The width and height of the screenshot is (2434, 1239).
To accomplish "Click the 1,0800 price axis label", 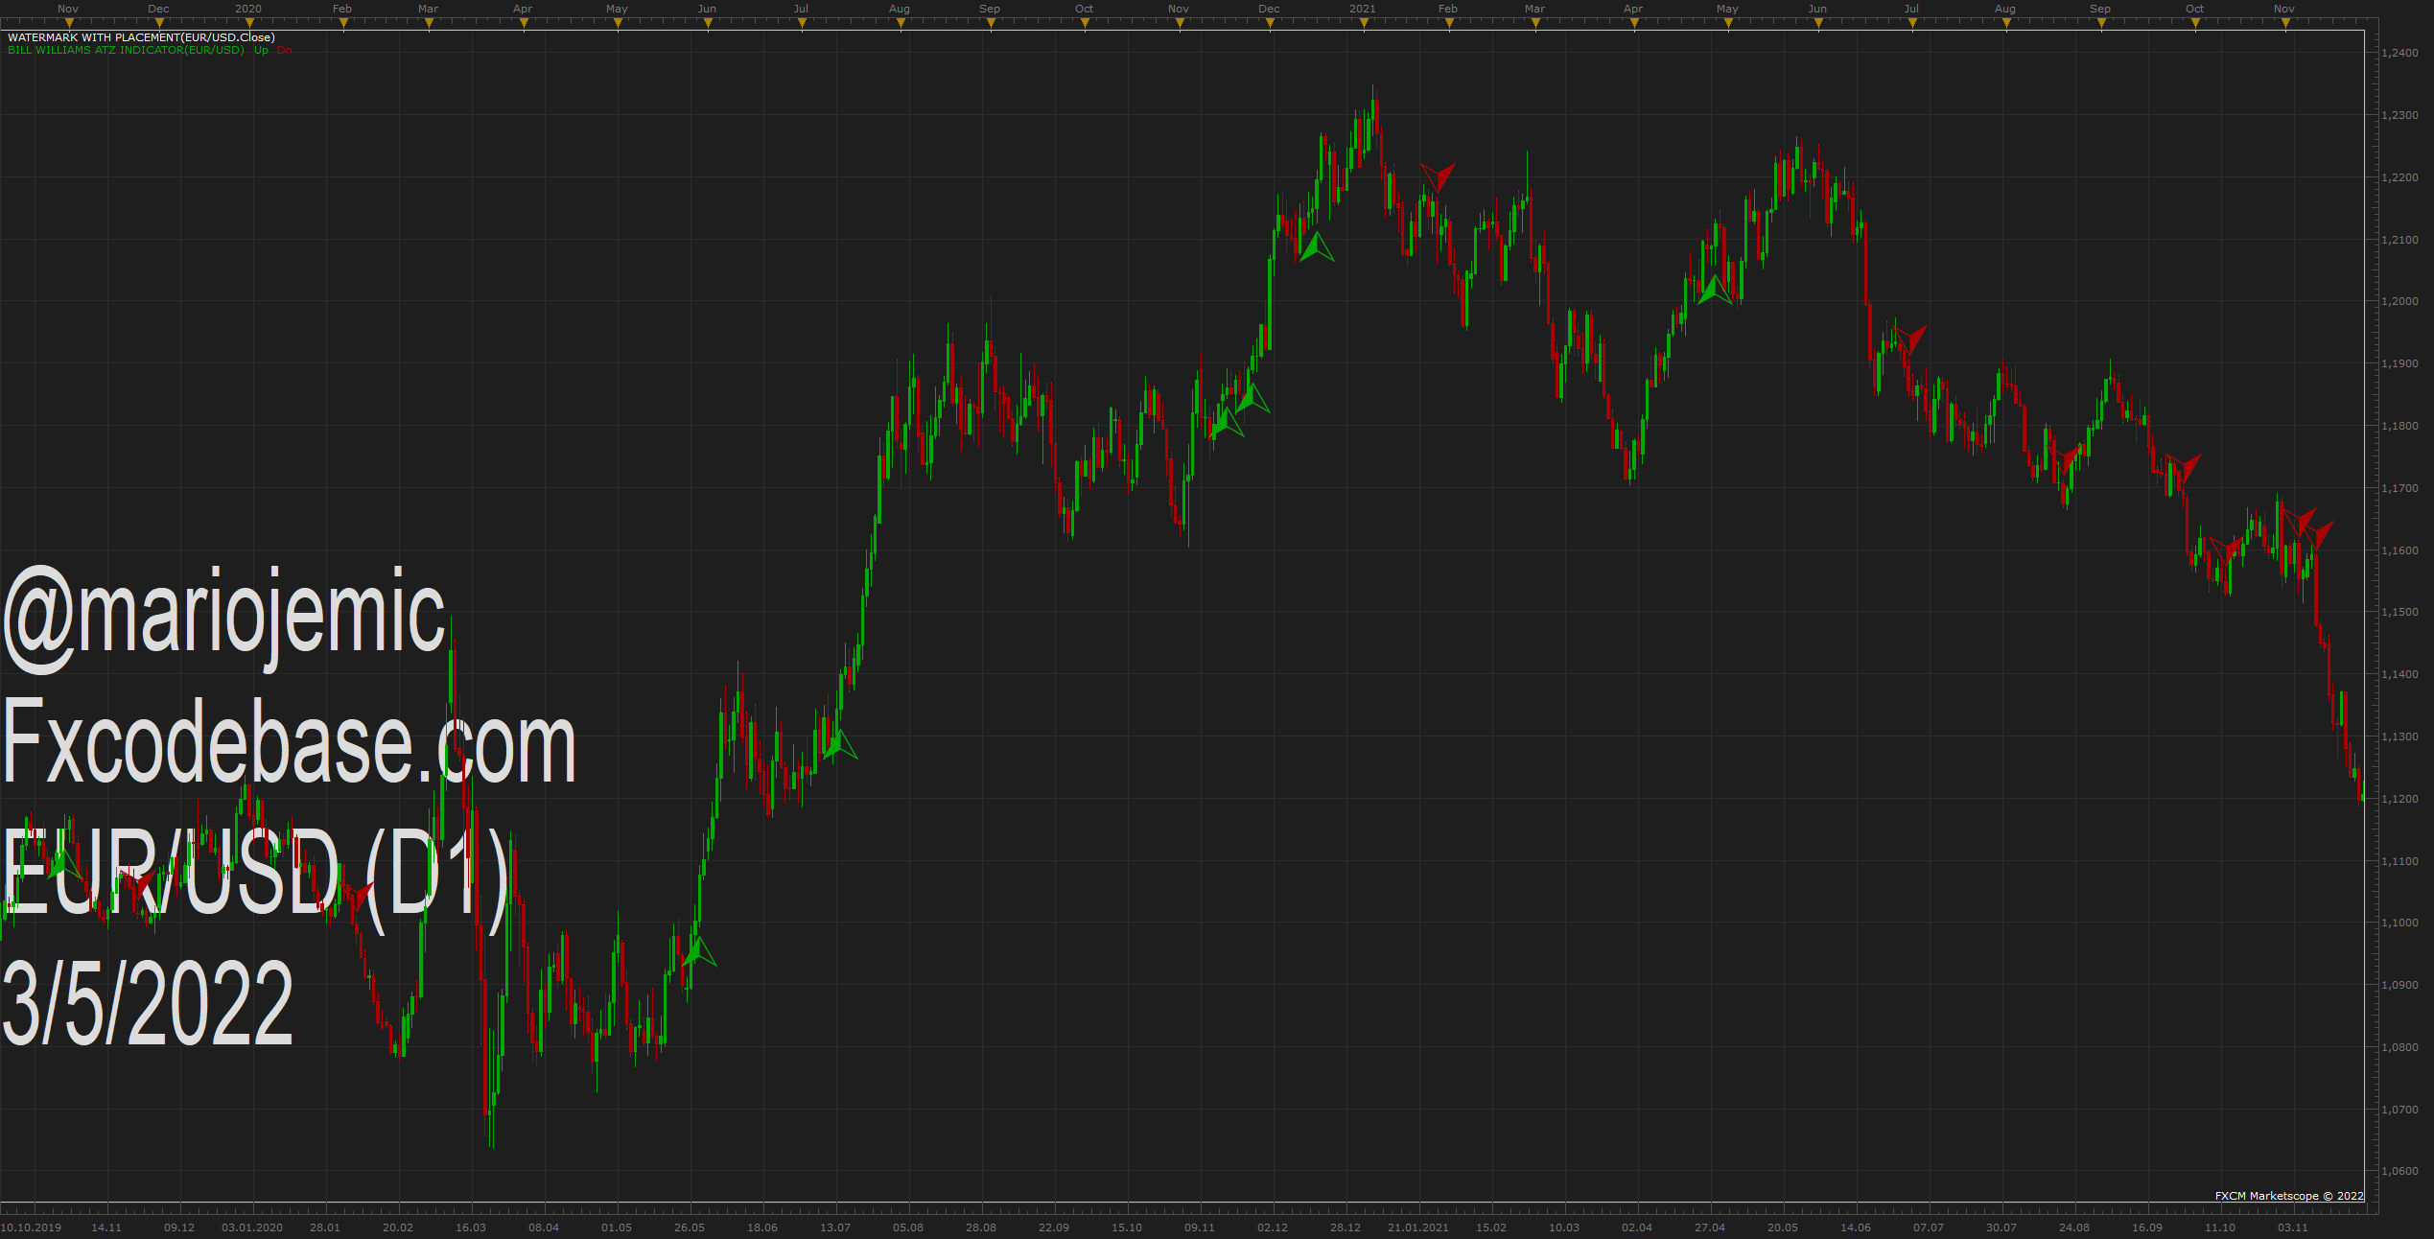I will click(x=2399, y=1047).
